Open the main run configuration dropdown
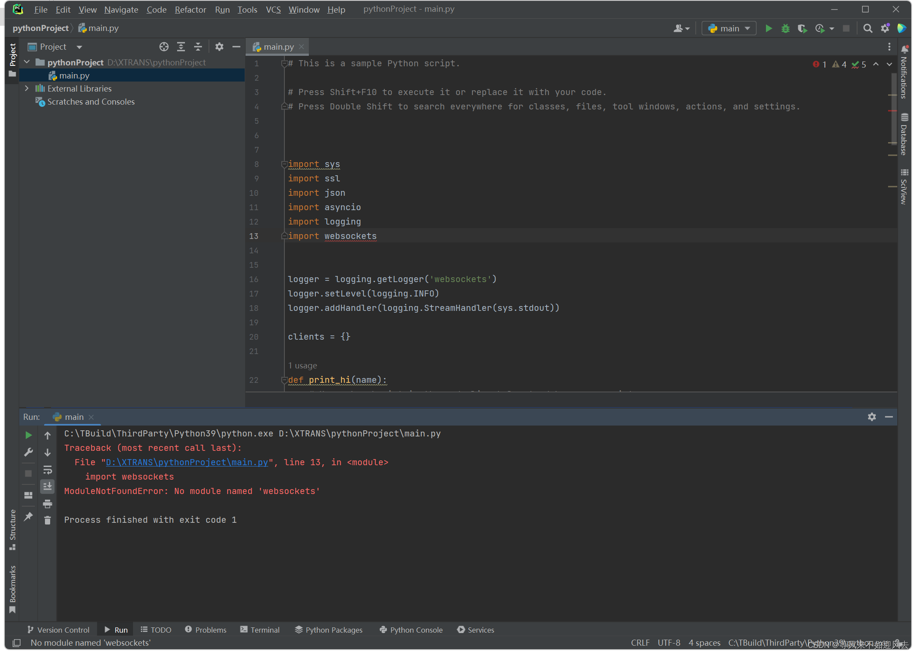Viewport: 916px width, 654px height. (x=729, y=29)
